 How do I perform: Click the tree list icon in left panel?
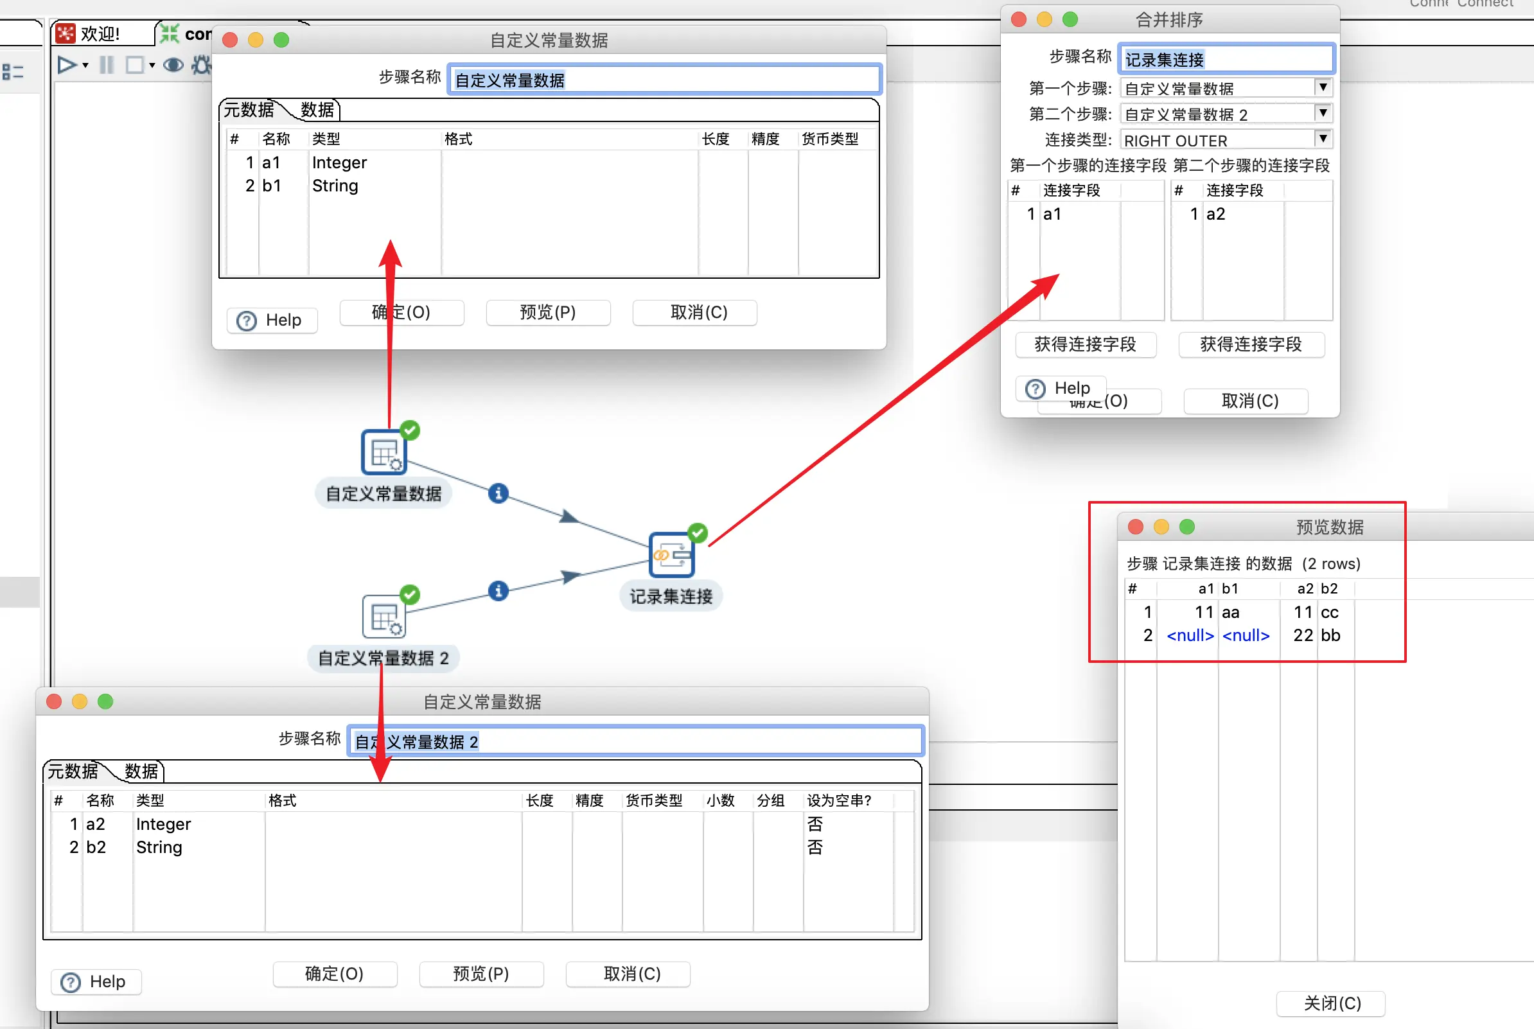point(12,71)
